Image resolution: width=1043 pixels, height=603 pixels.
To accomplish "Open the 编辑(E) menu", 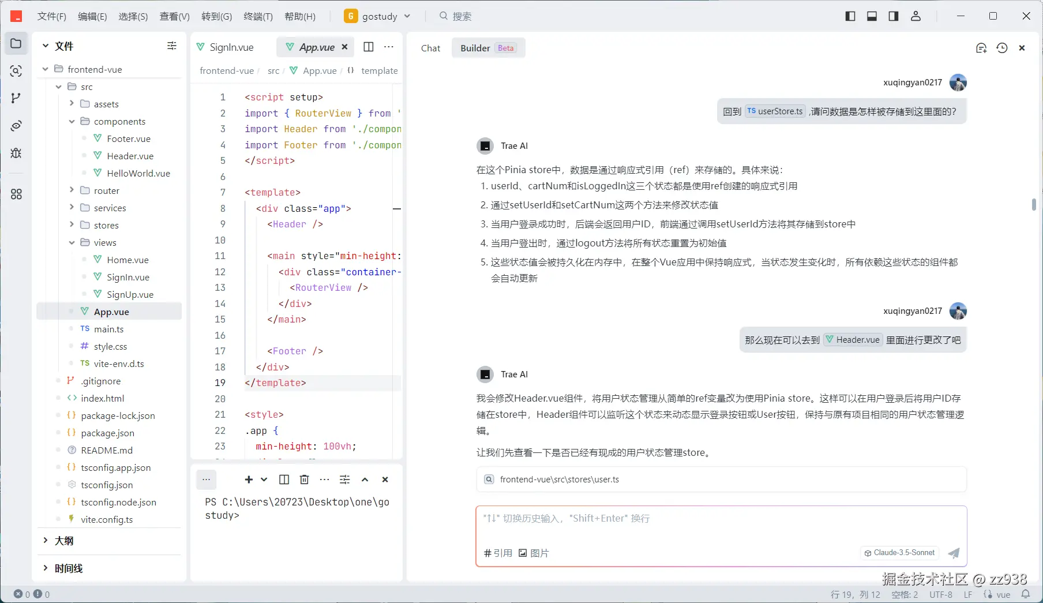I will pos(92,16).
